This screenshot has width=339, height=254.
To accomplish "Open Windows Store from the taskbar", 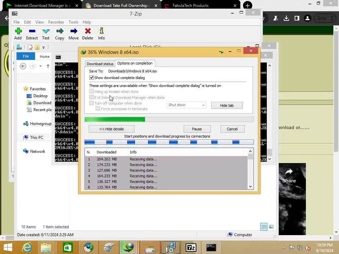I will [x=68, y=247].
